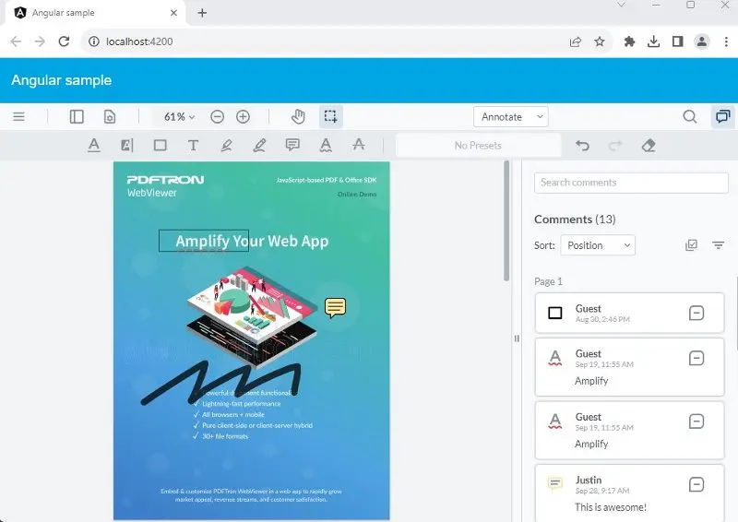Screen dimensions: 738x522
Task: Open a new browser tab
Action: [x=202, y=13]
